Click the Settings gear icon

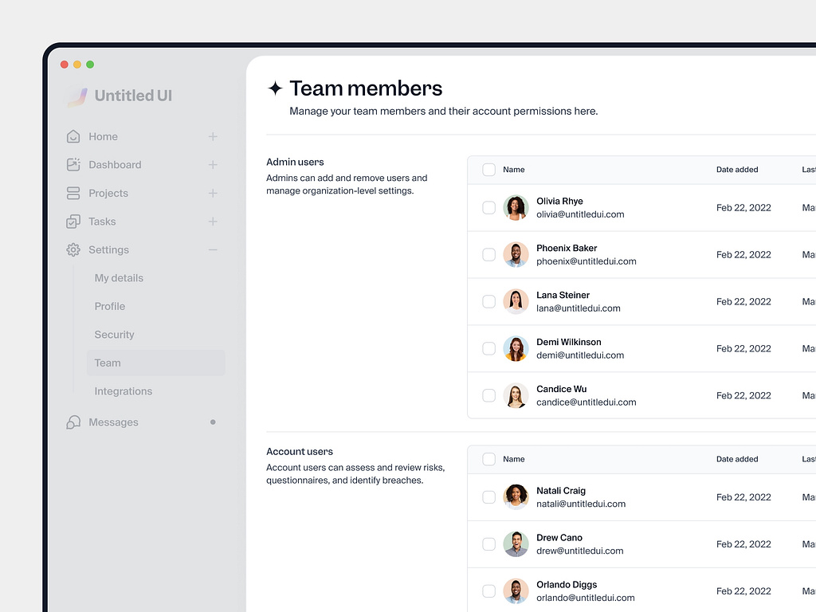[x=73, y=249]
